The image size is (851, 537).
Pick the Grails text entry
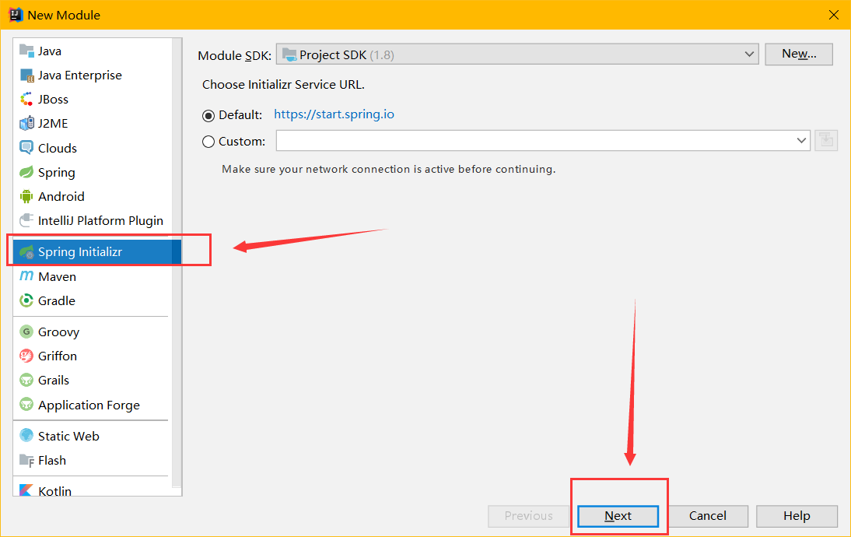click(x=53, y=380)
